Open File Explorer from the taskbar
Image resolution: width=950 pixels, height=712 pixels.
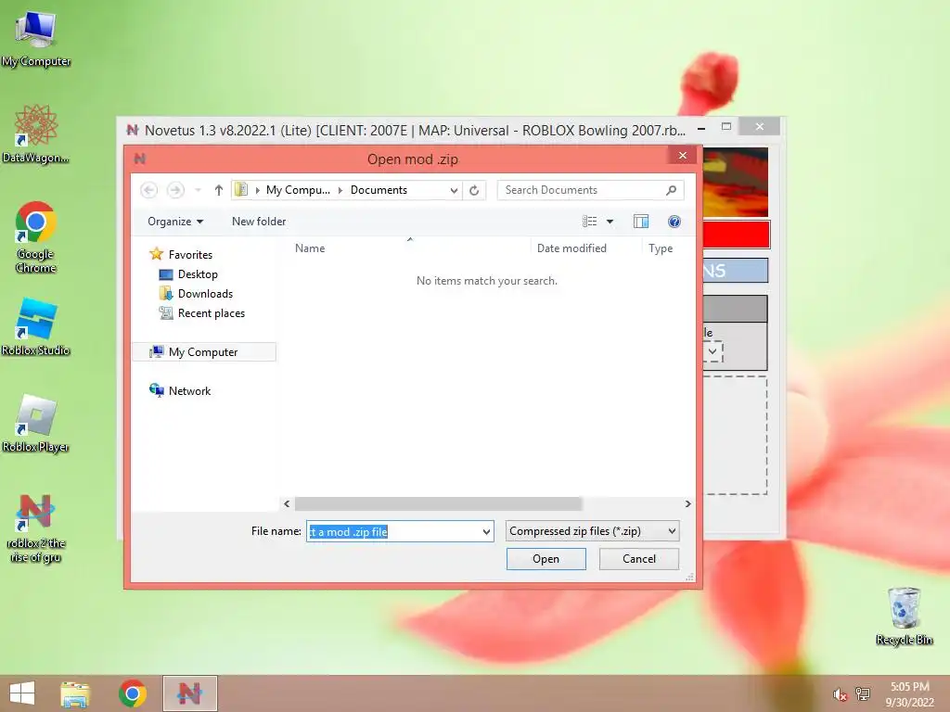(x=75, y=693)
